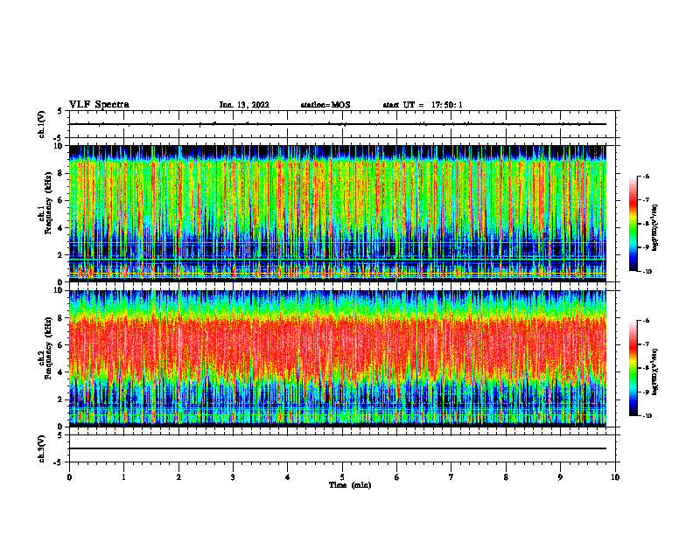Click the "ch.1(V)" axis label
Screen dimensions: 693x535
coord(42,124)
